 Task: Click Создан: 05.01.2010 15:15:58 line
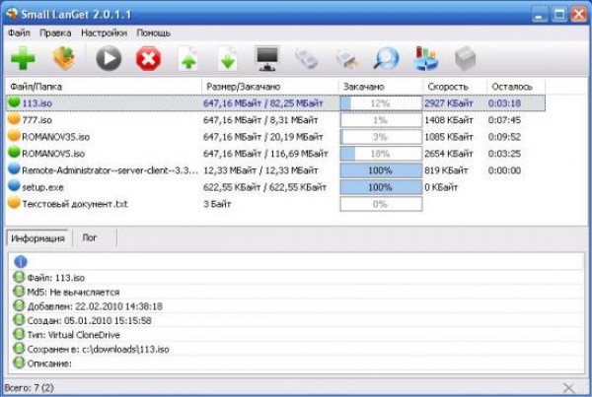click(89, 321)
